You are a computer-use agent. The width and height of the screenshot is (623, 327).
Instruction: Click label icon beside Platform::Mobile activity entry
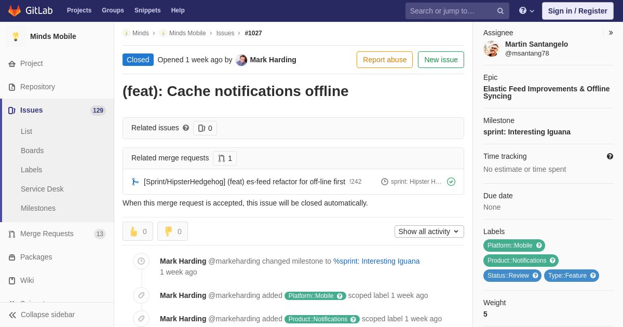pyautogui.click(x=141, y=295)
